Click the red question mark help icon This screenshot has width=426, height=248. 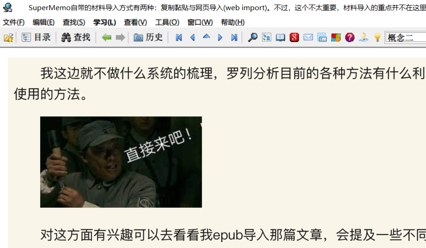[x=350, y=37]
